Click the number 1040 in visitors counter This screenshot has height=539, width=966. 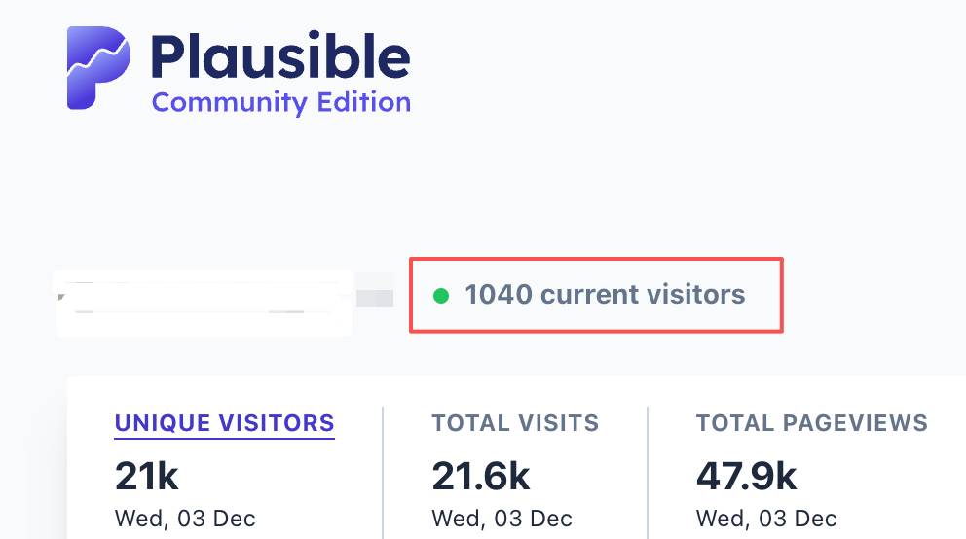[499, 294]
